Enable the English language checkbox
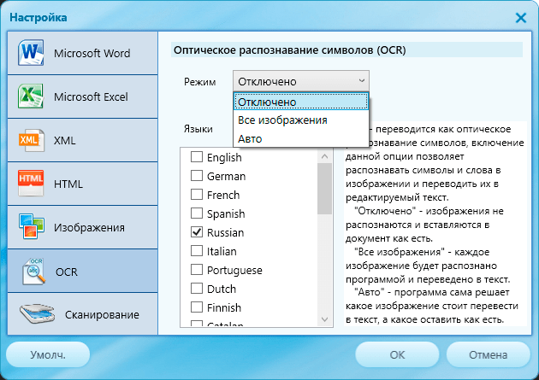 [197, 157]
